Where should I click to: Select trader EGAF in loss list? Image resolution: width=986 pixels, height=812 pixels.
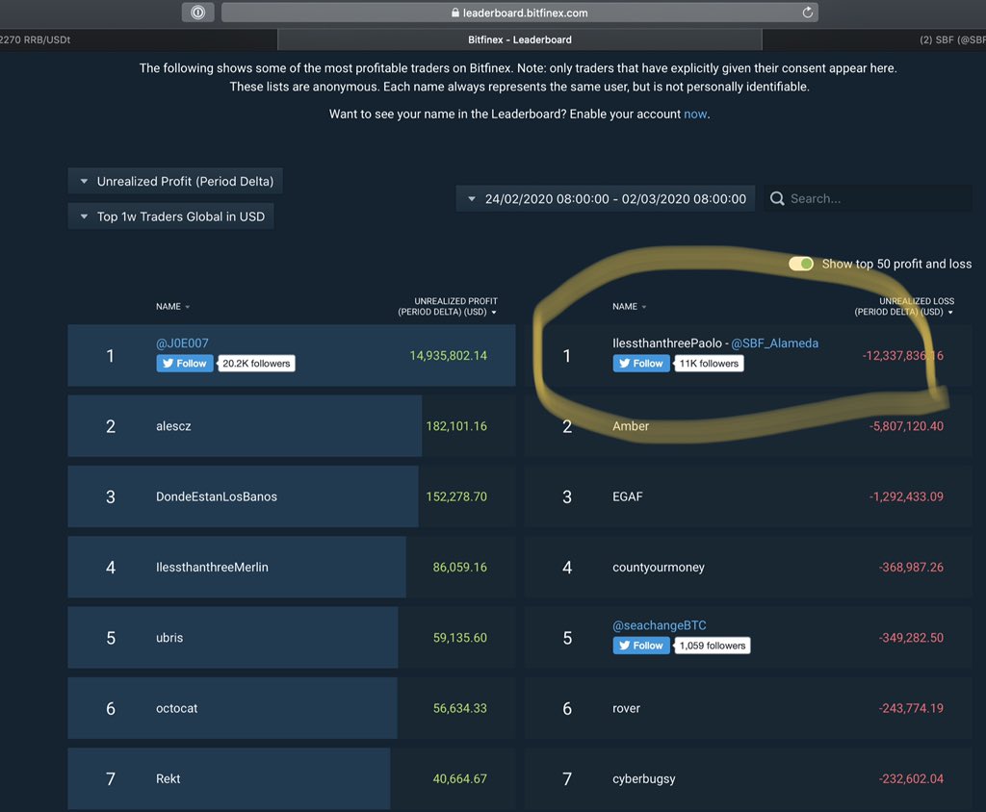click(x=628, y=496)
